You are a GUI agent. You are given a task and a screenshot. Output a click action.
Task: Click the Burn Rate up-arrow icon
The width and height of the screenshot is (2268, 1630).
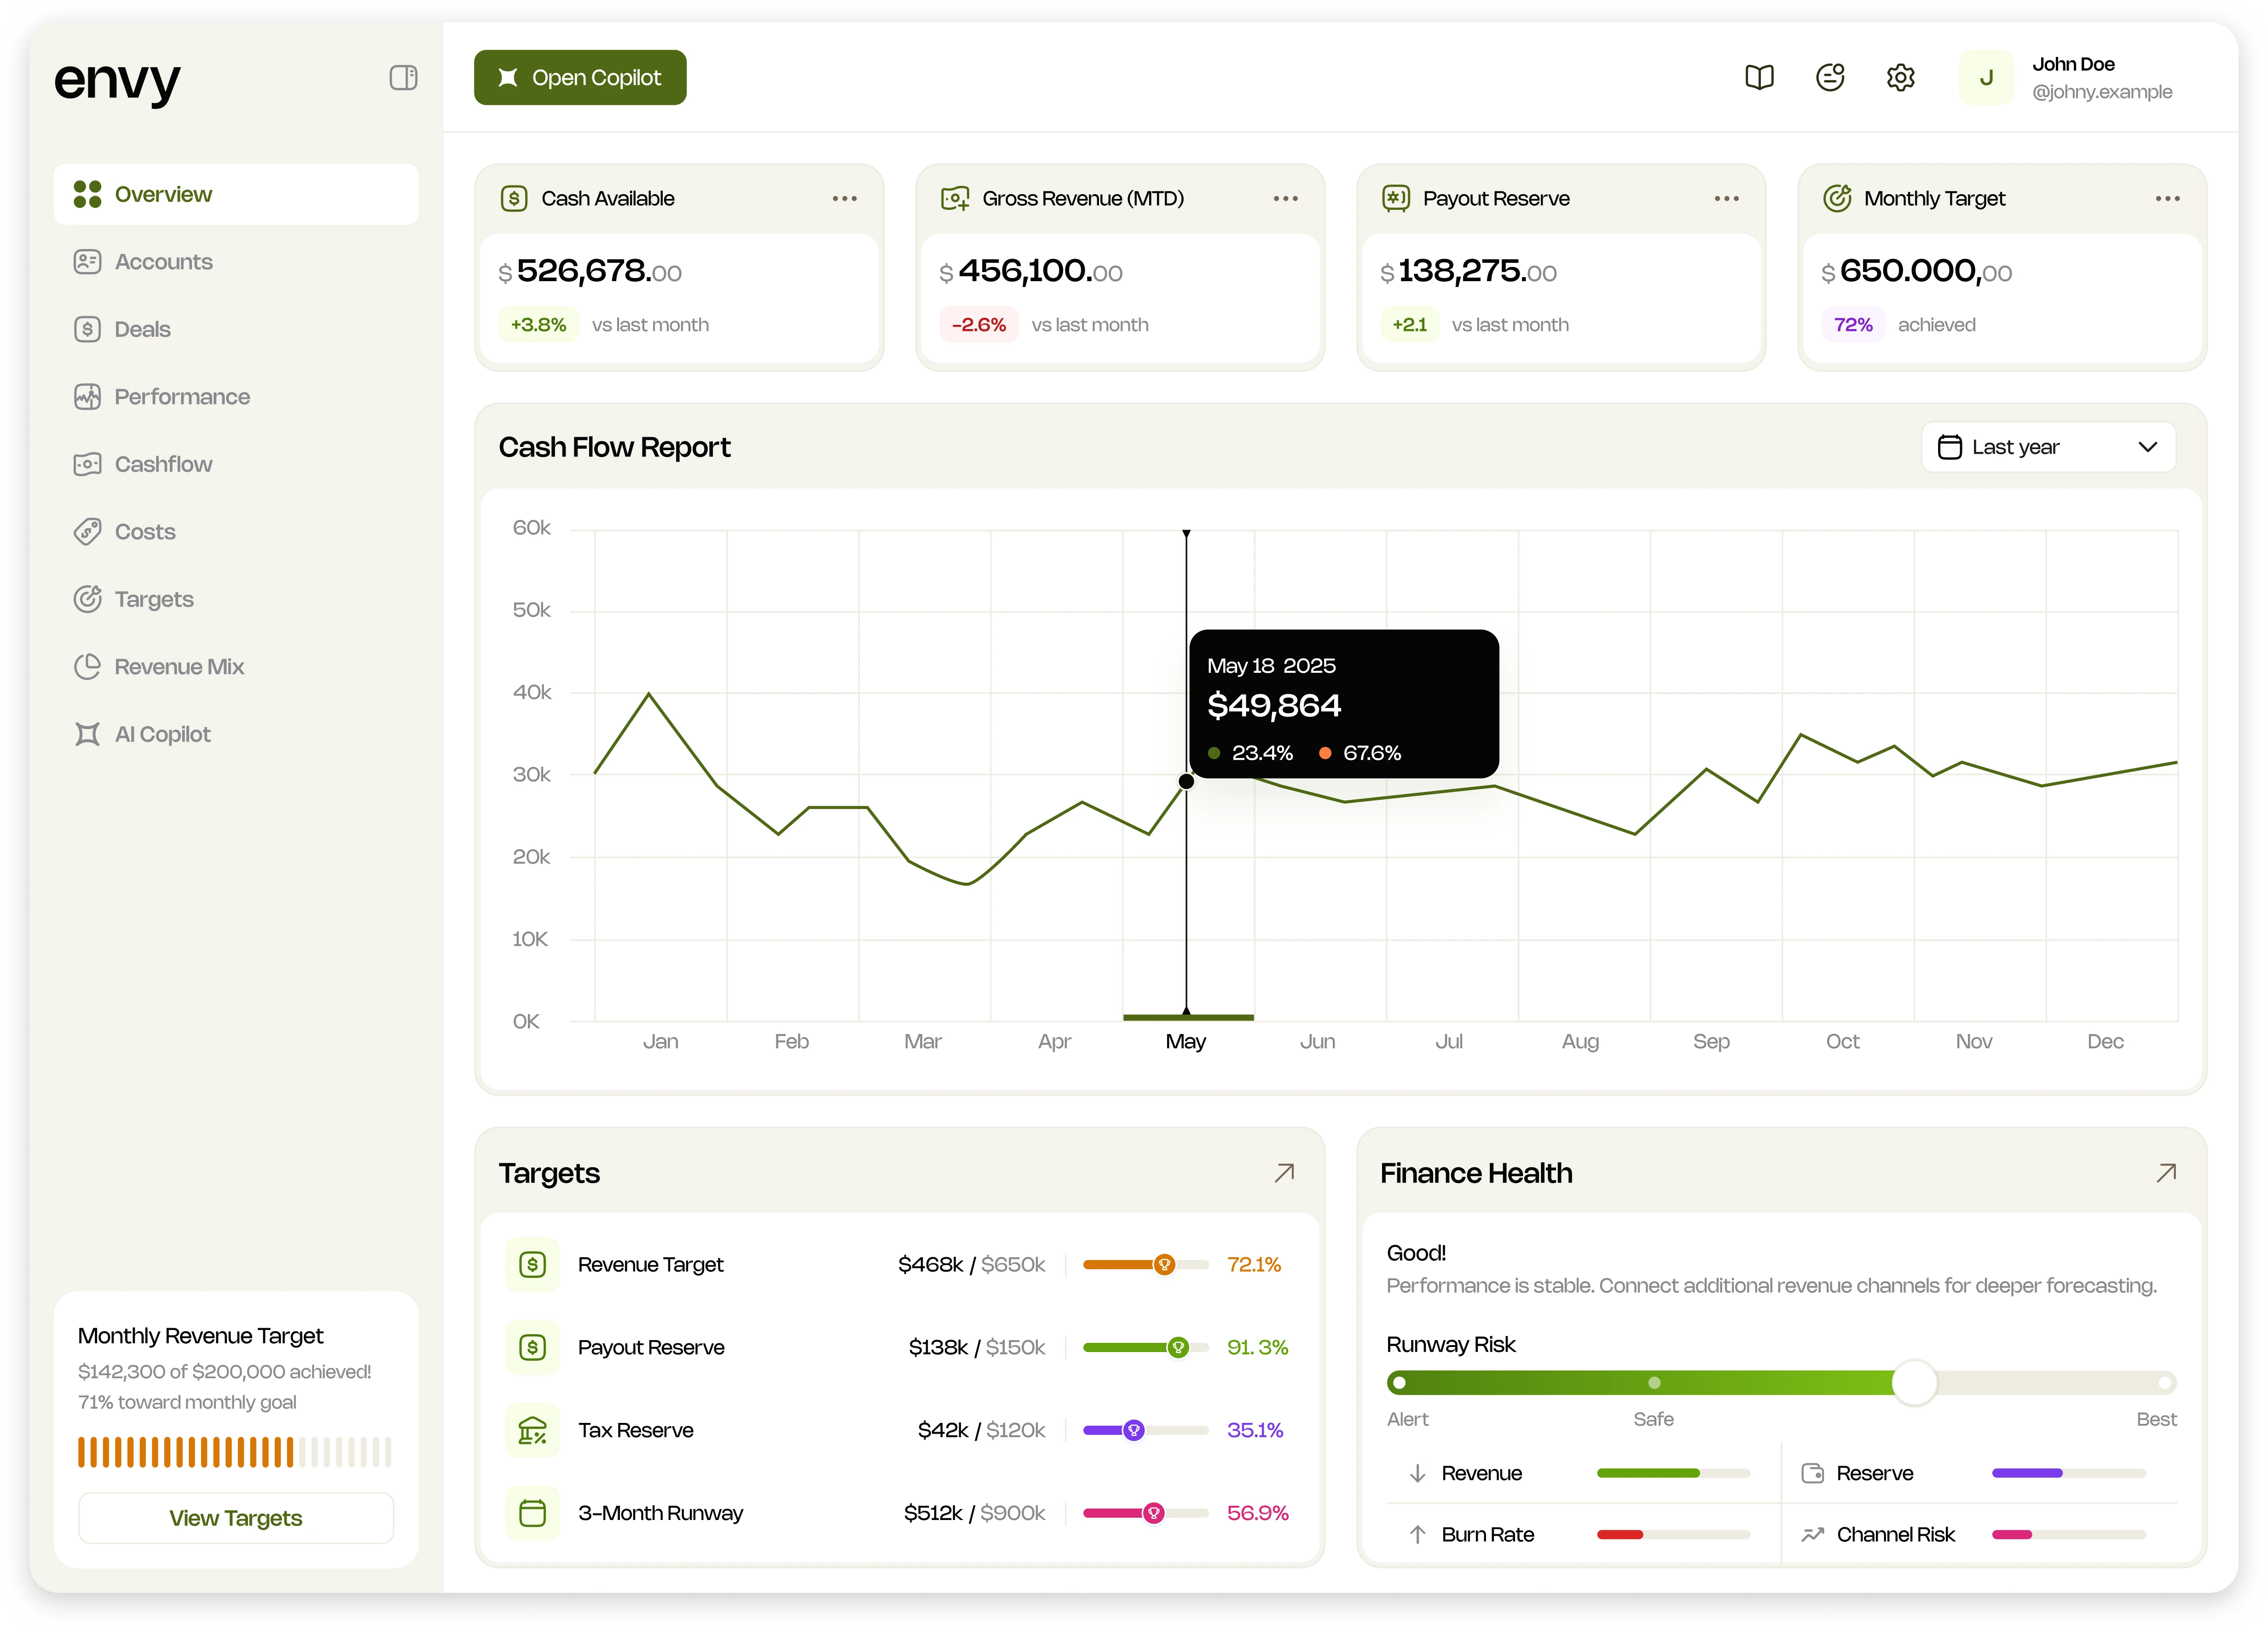coord(1417,1534)
